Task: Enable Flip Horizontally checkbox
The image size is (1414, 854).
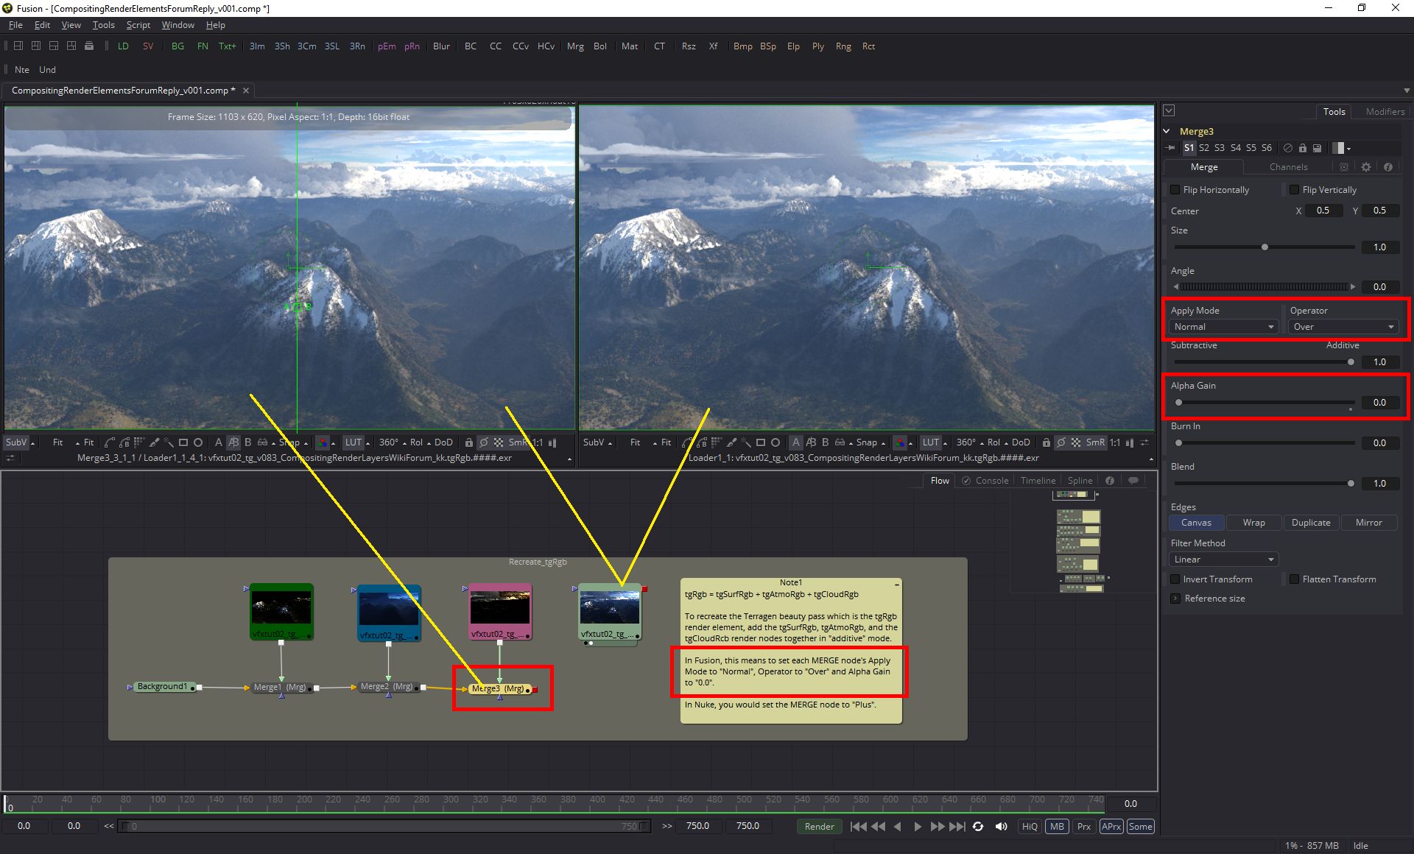Action: click(1175, 190)
